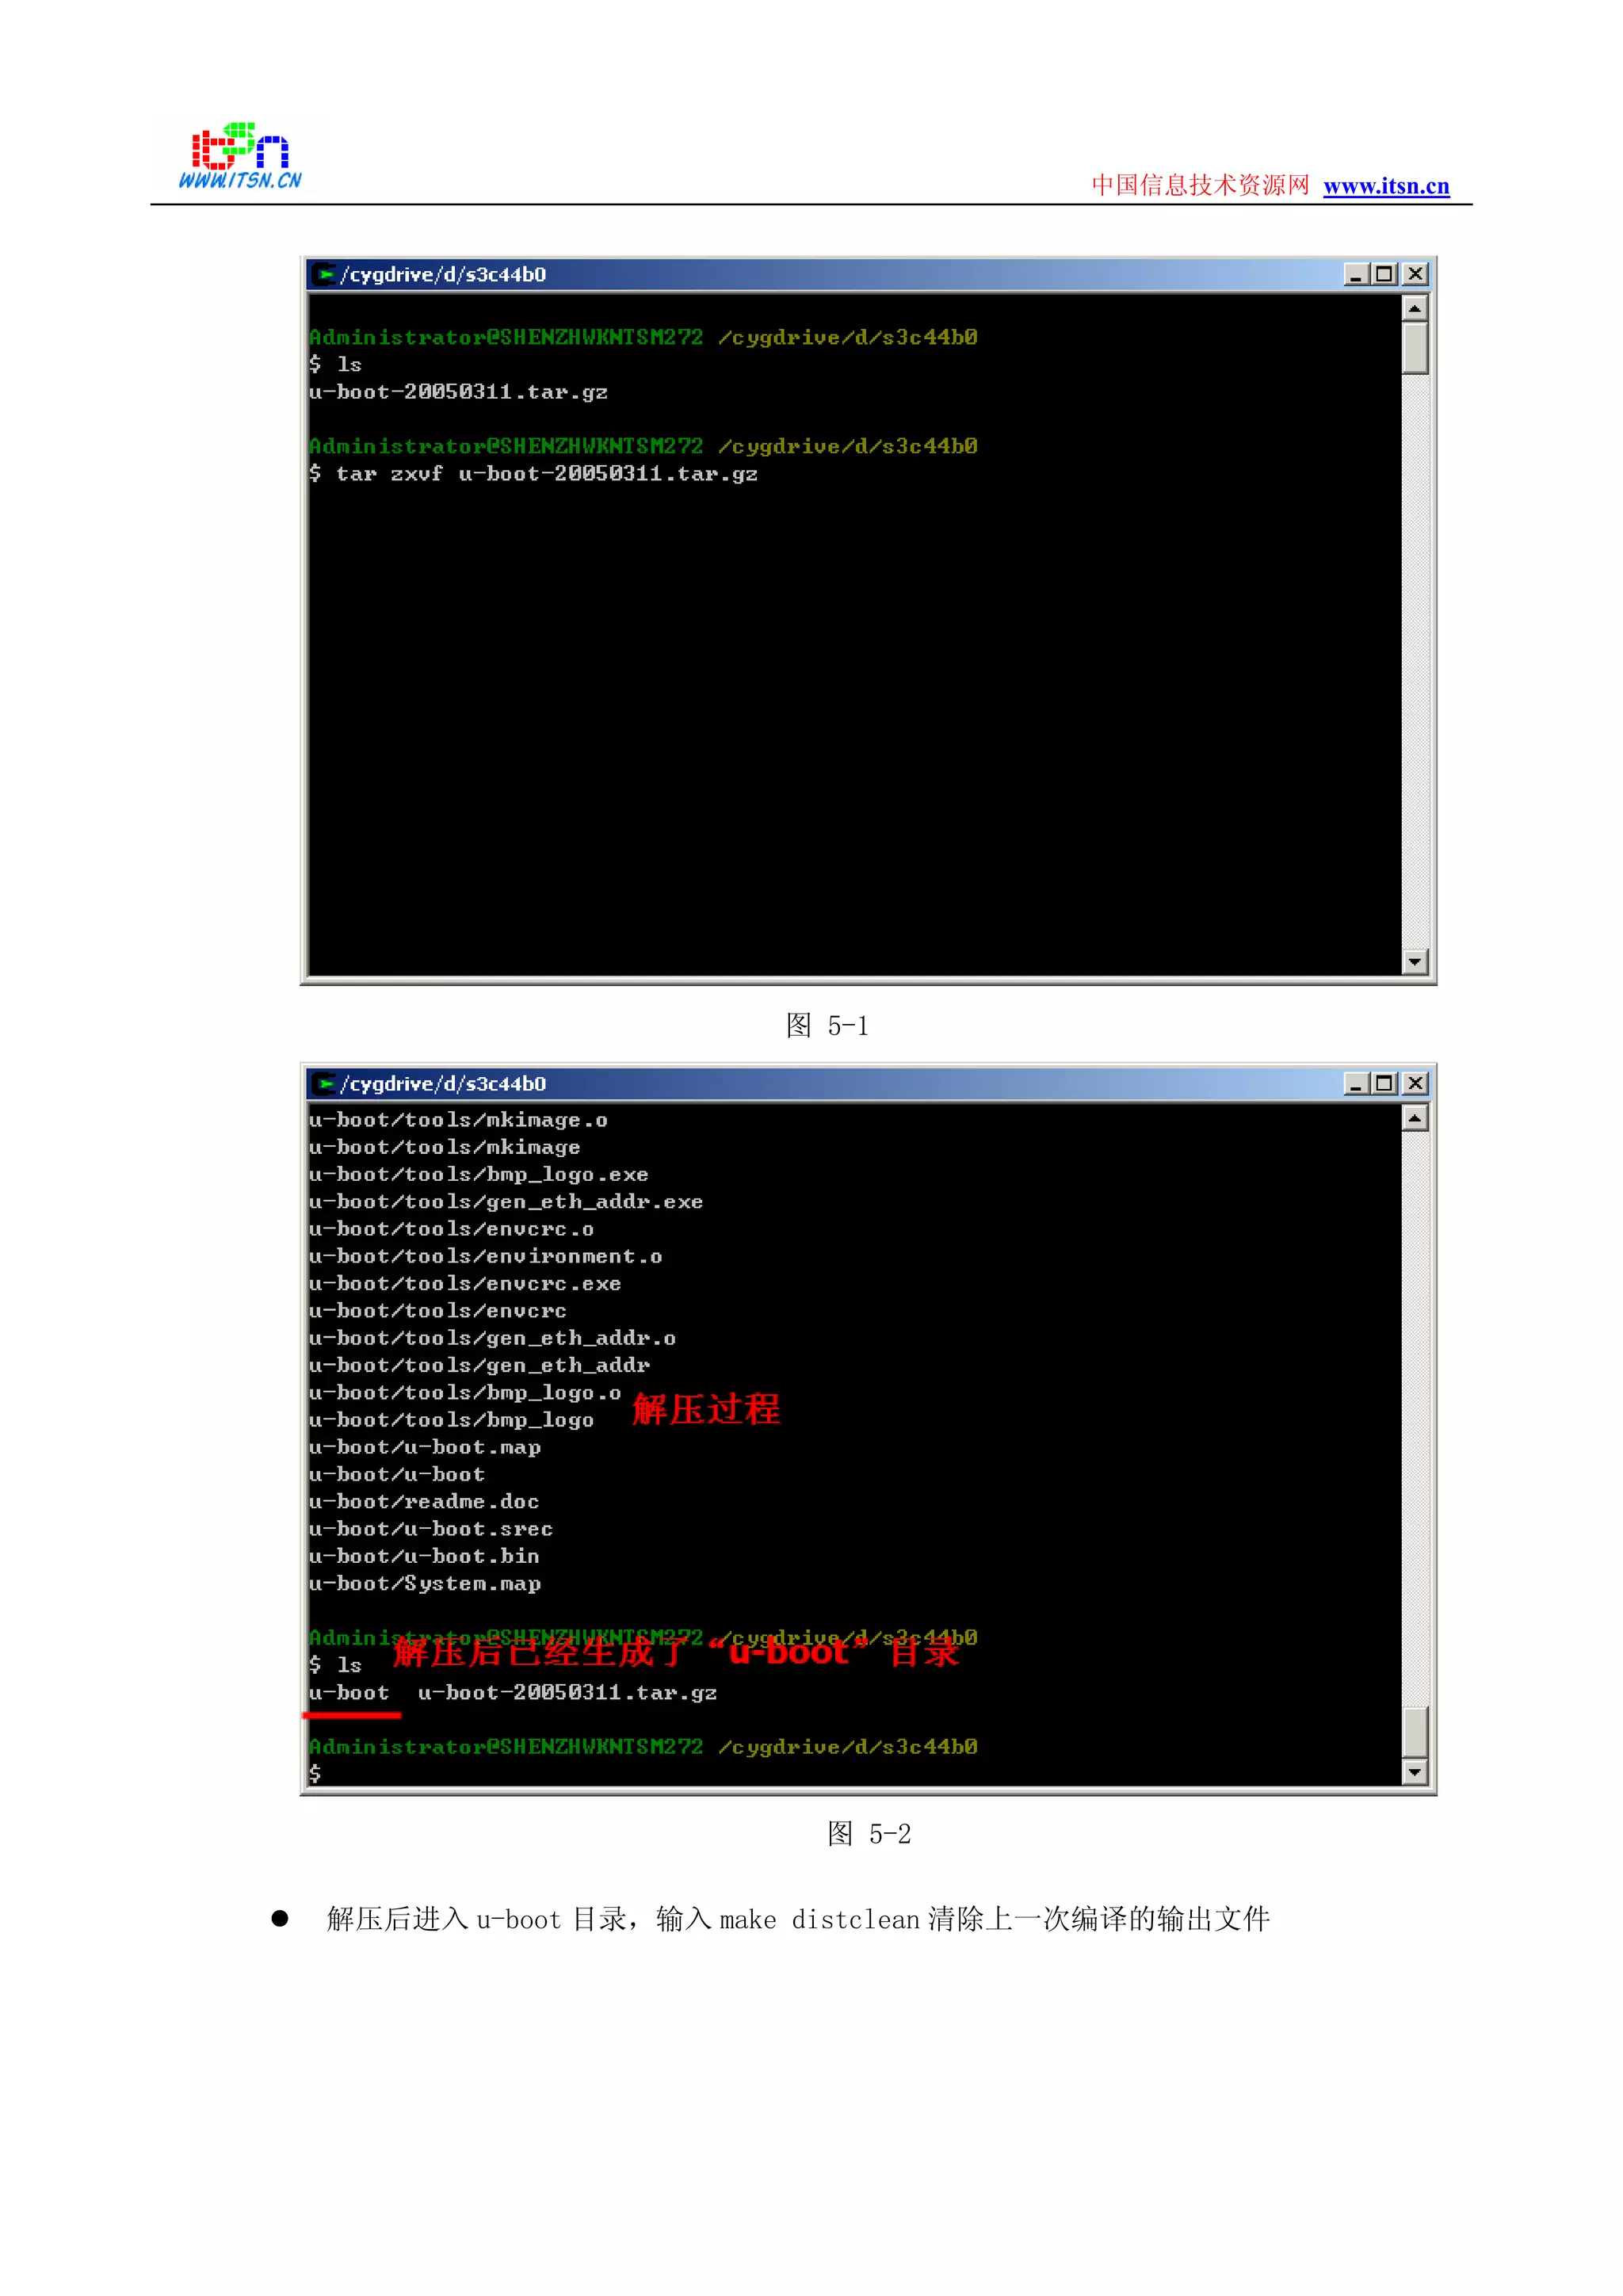Click the second terminal title '/cygdrive/d/s3c44b0'

point(444,1084)
